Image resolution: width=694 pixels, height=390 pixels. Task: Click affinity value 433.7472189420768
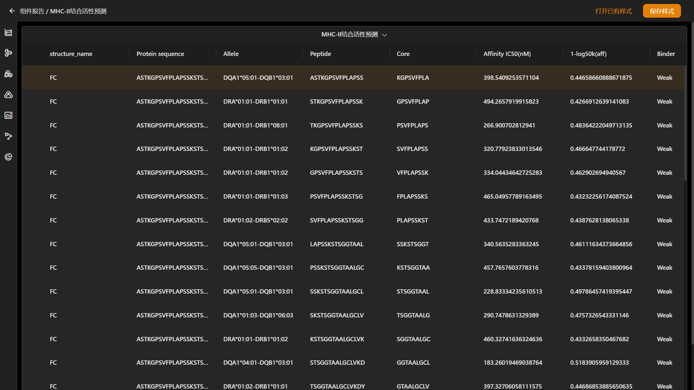(511, 220)
